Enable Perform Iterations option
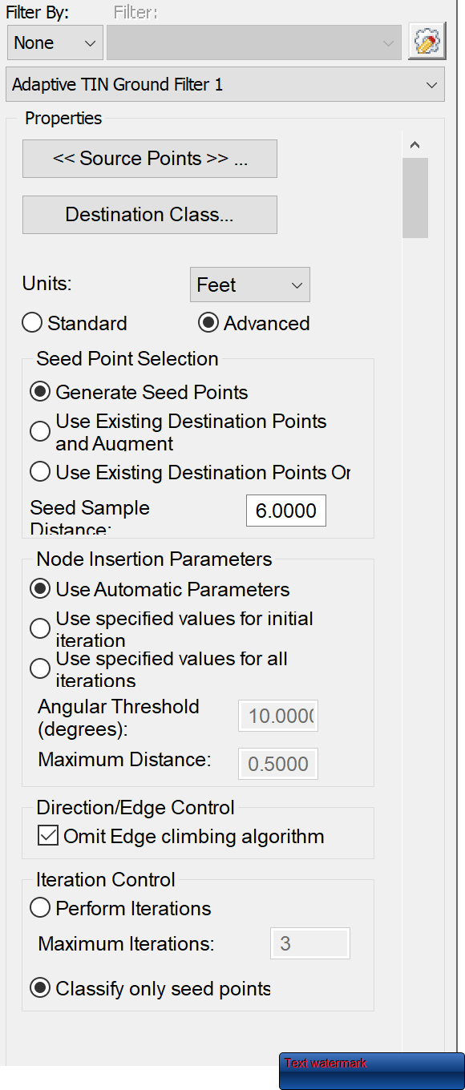 (40, 907)
